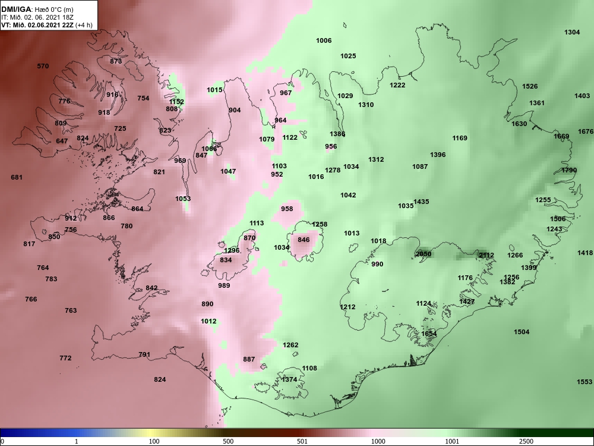Click the 1374 value on the southern glacier
594x446 pixels.
tap(289, 379)
